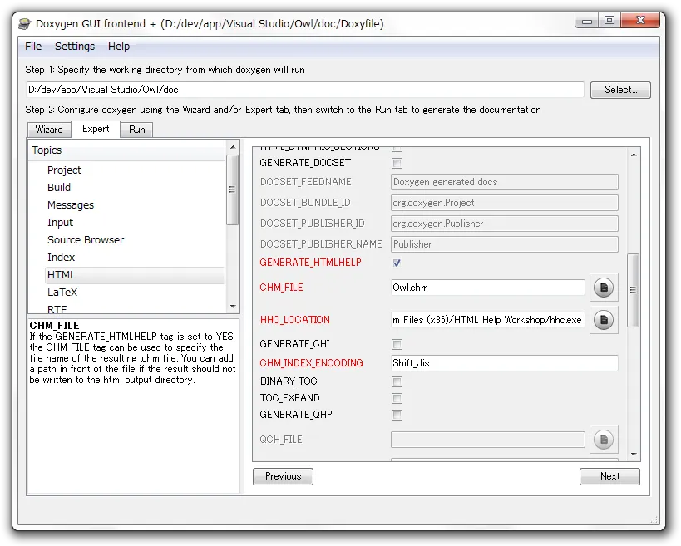Switch to the Wizard tab
681x546 pixels.
coord(49,130)
